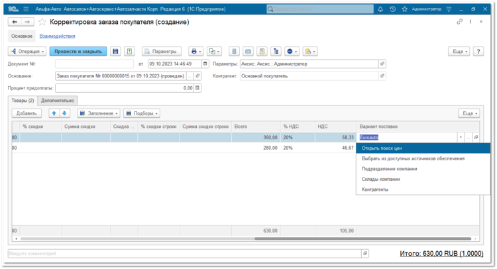Click the Добавить button
The width and height of the screenshot is (497, 269).
pyautogui.click(x=27, y=113)
